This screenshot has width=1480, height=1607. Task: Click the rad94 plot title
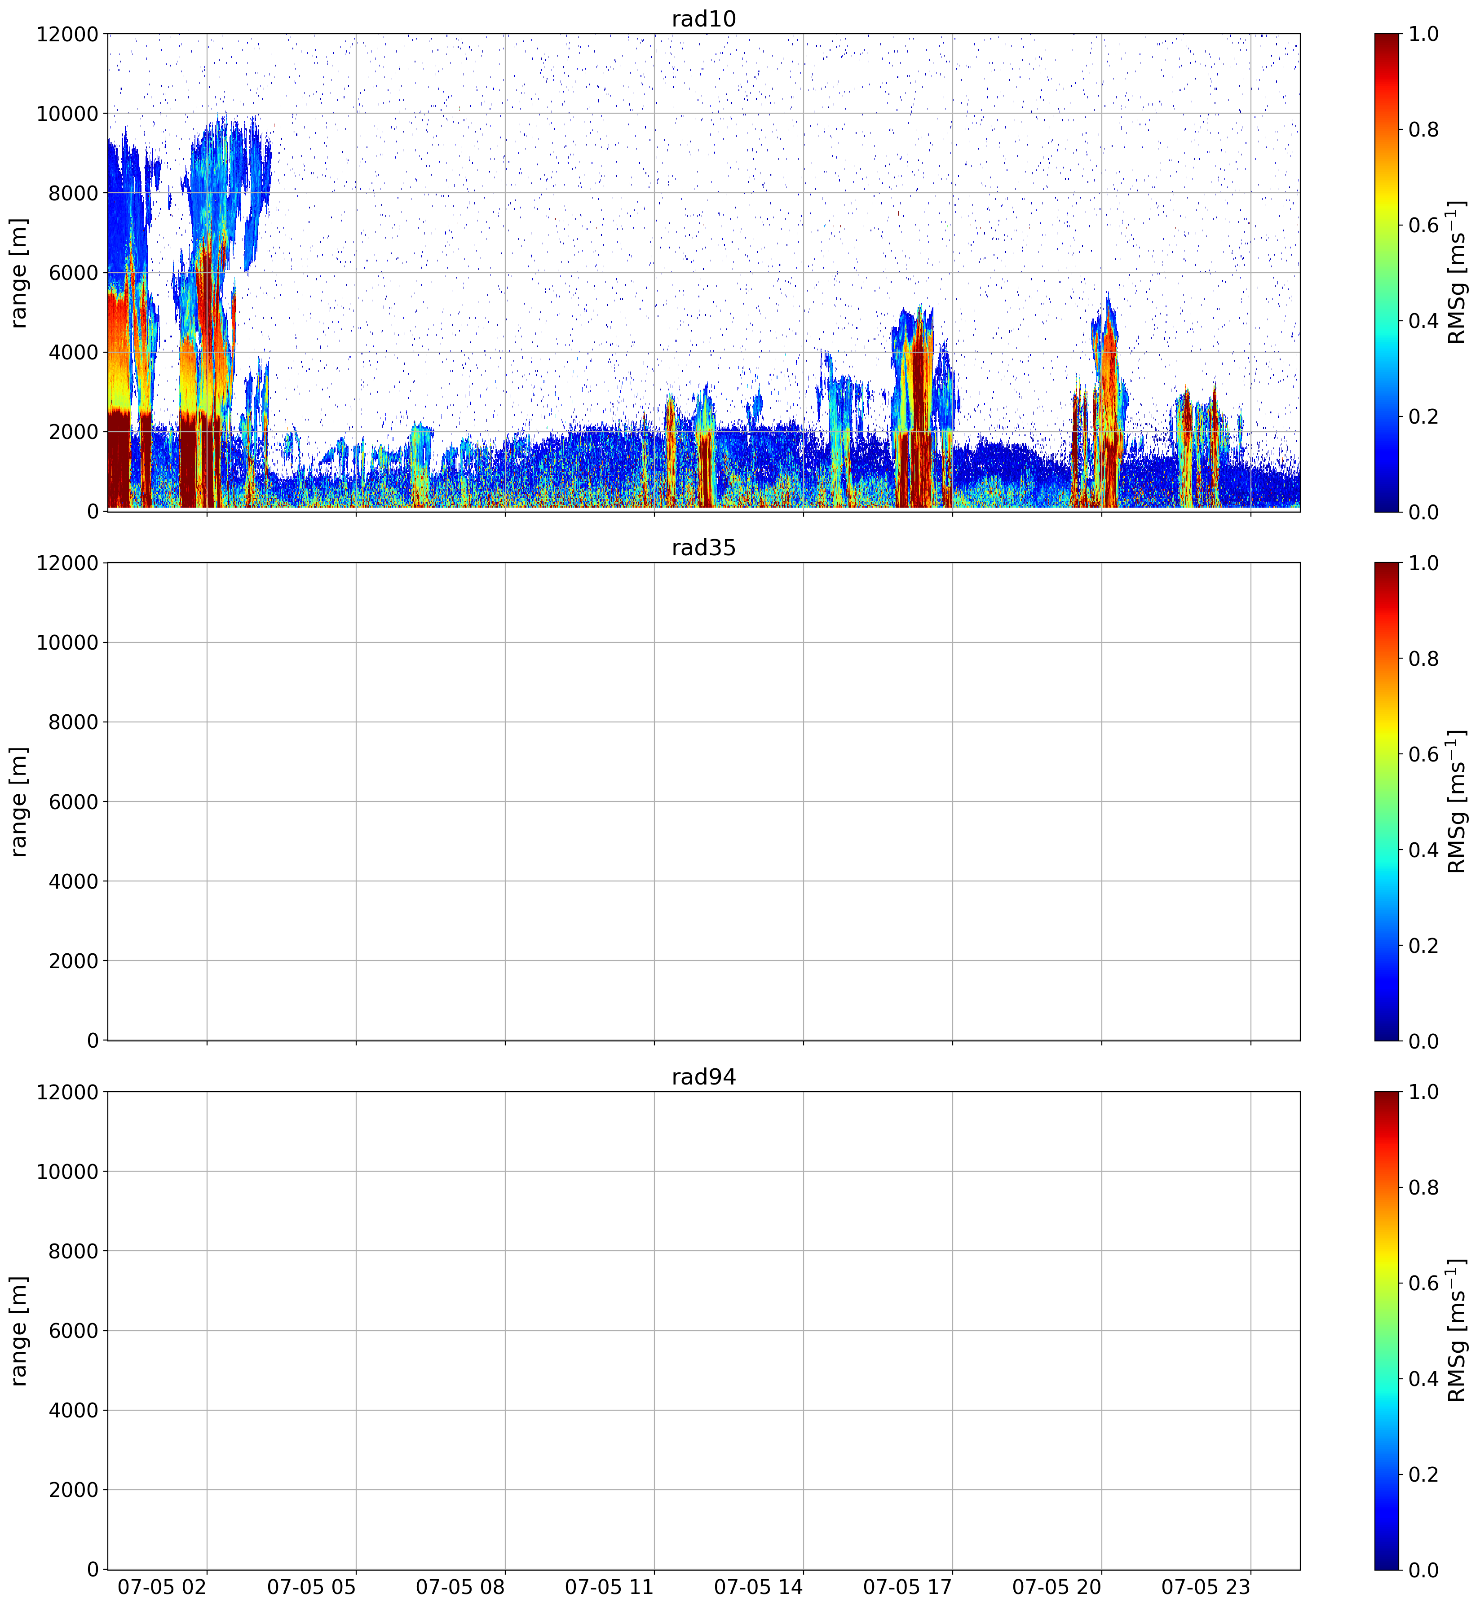pyautogui.click(x=703, y=1077)
